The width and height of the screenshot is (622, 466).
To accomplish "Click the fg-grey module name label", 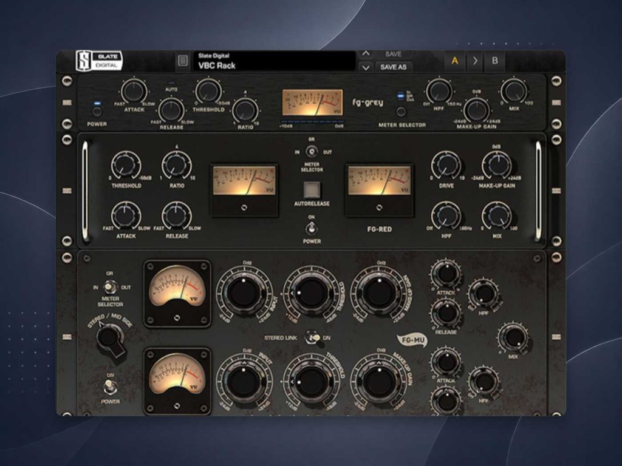I will 367,103.
